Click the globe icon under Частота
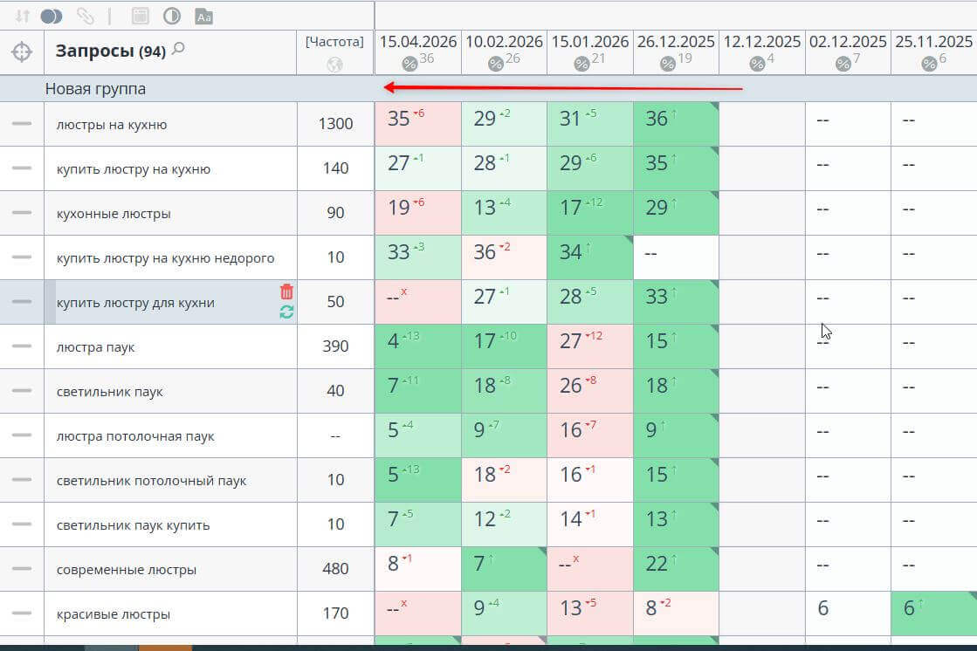The image size is (977, 651). [x=334, y=65]
